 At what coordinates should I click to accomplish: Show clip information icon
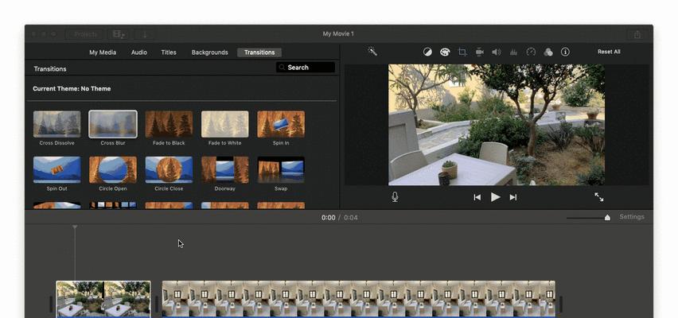tap(565, 52)
